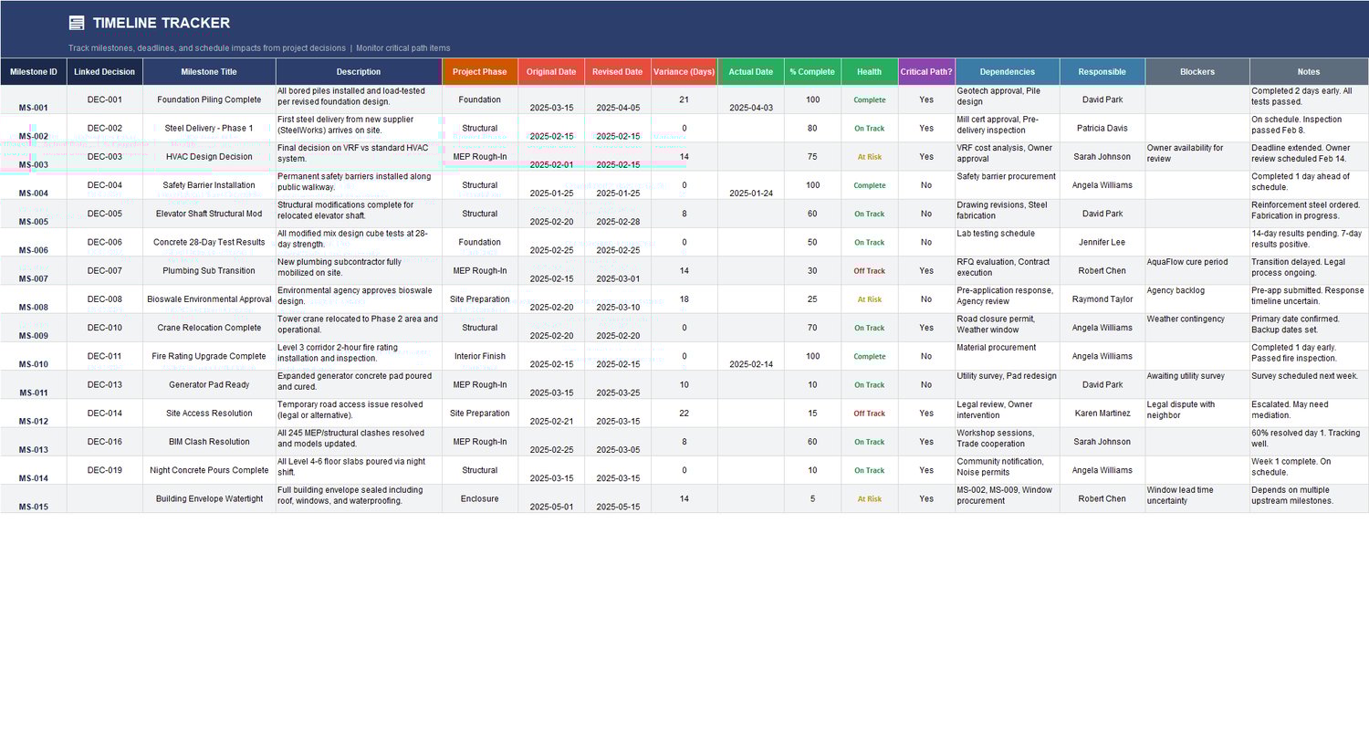Adjust the % Complete value for MS-011

(x=812, y=384)
